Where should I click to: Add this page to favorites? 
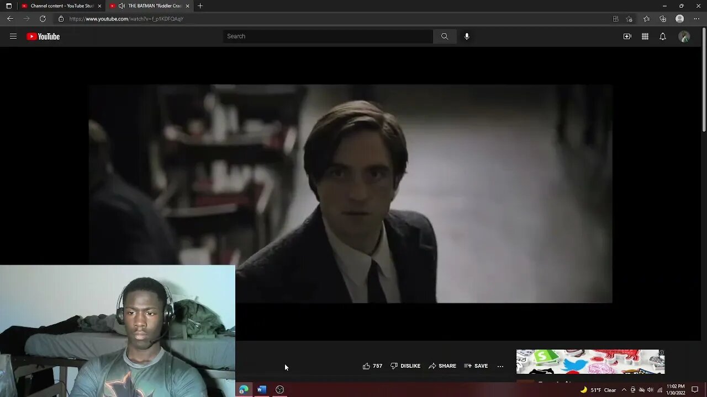pos(630,19)
